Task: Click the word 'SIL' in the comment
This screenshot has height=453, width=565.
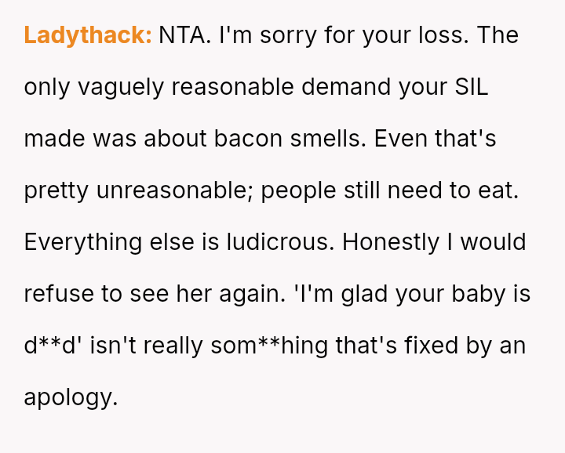Action: tap(471, 87)
